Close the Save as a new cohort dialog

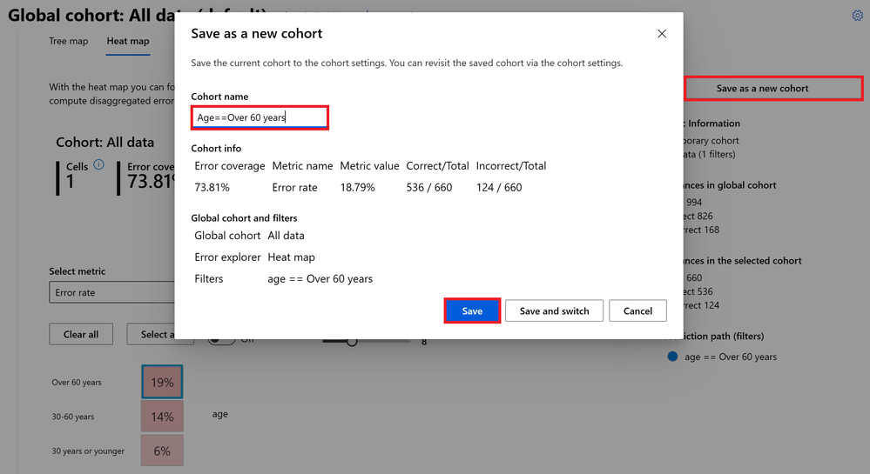pos(661,34)
